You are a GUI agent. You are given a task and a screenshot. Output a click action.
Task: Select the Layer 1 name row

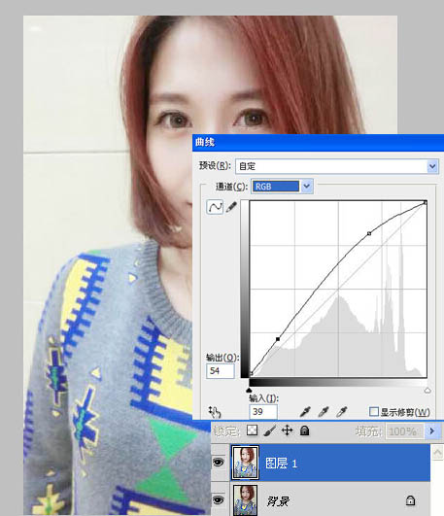[330, 463]
